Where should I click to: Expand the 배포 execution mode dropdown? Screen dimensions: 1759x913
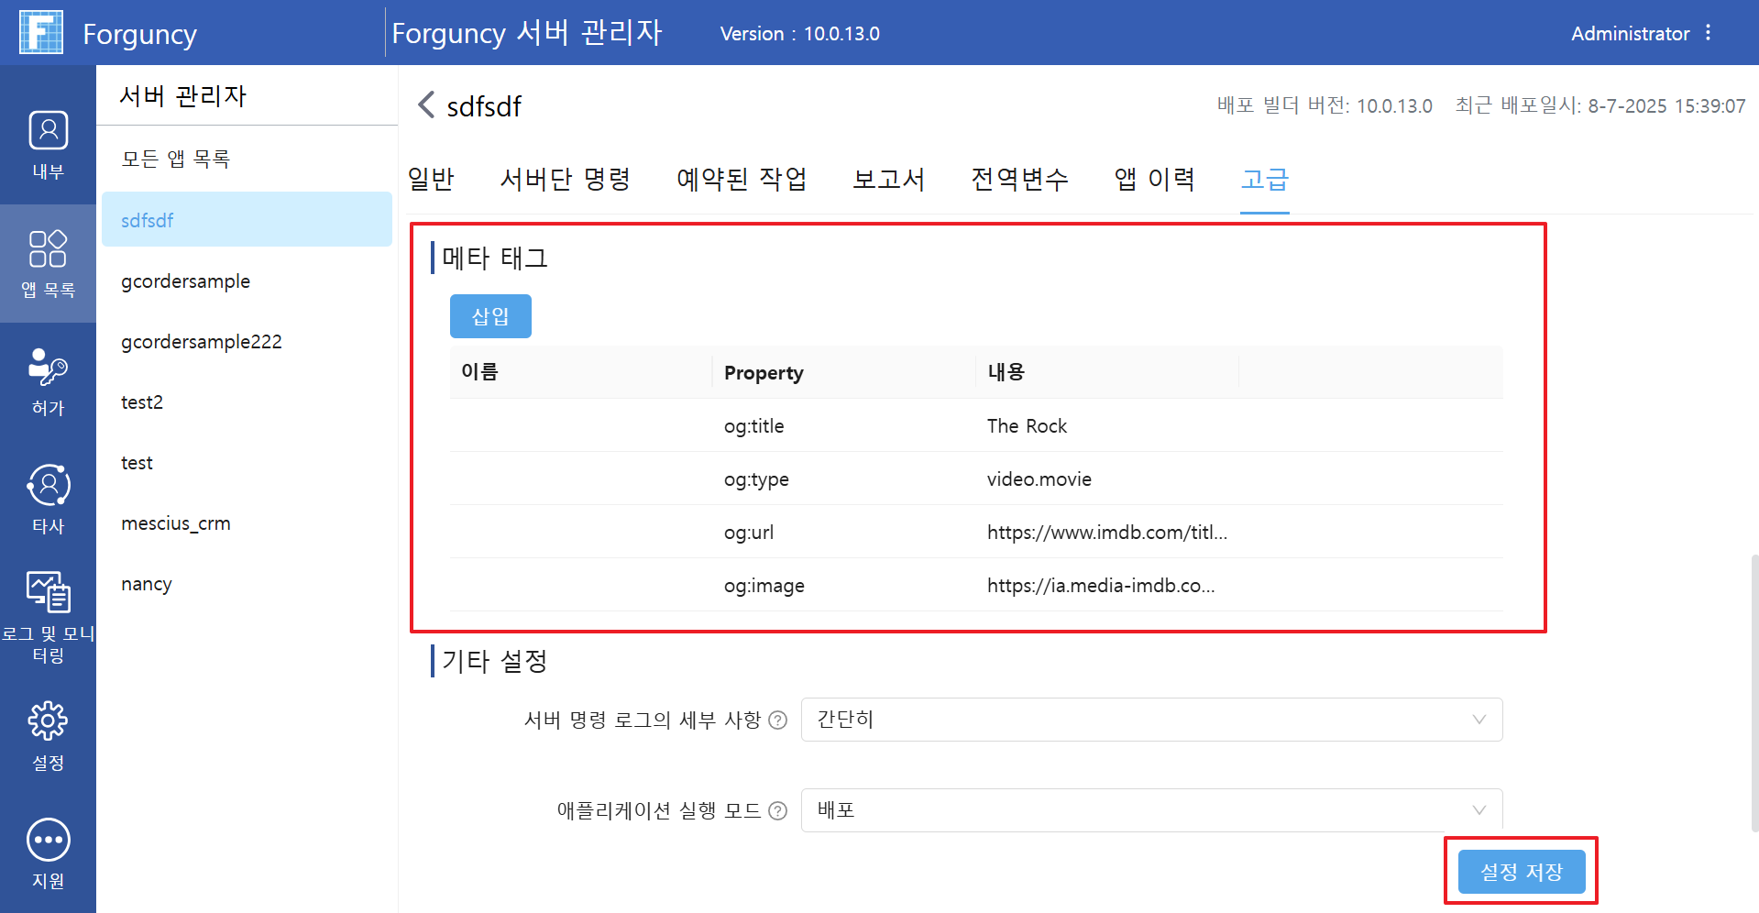point(1151,810)
